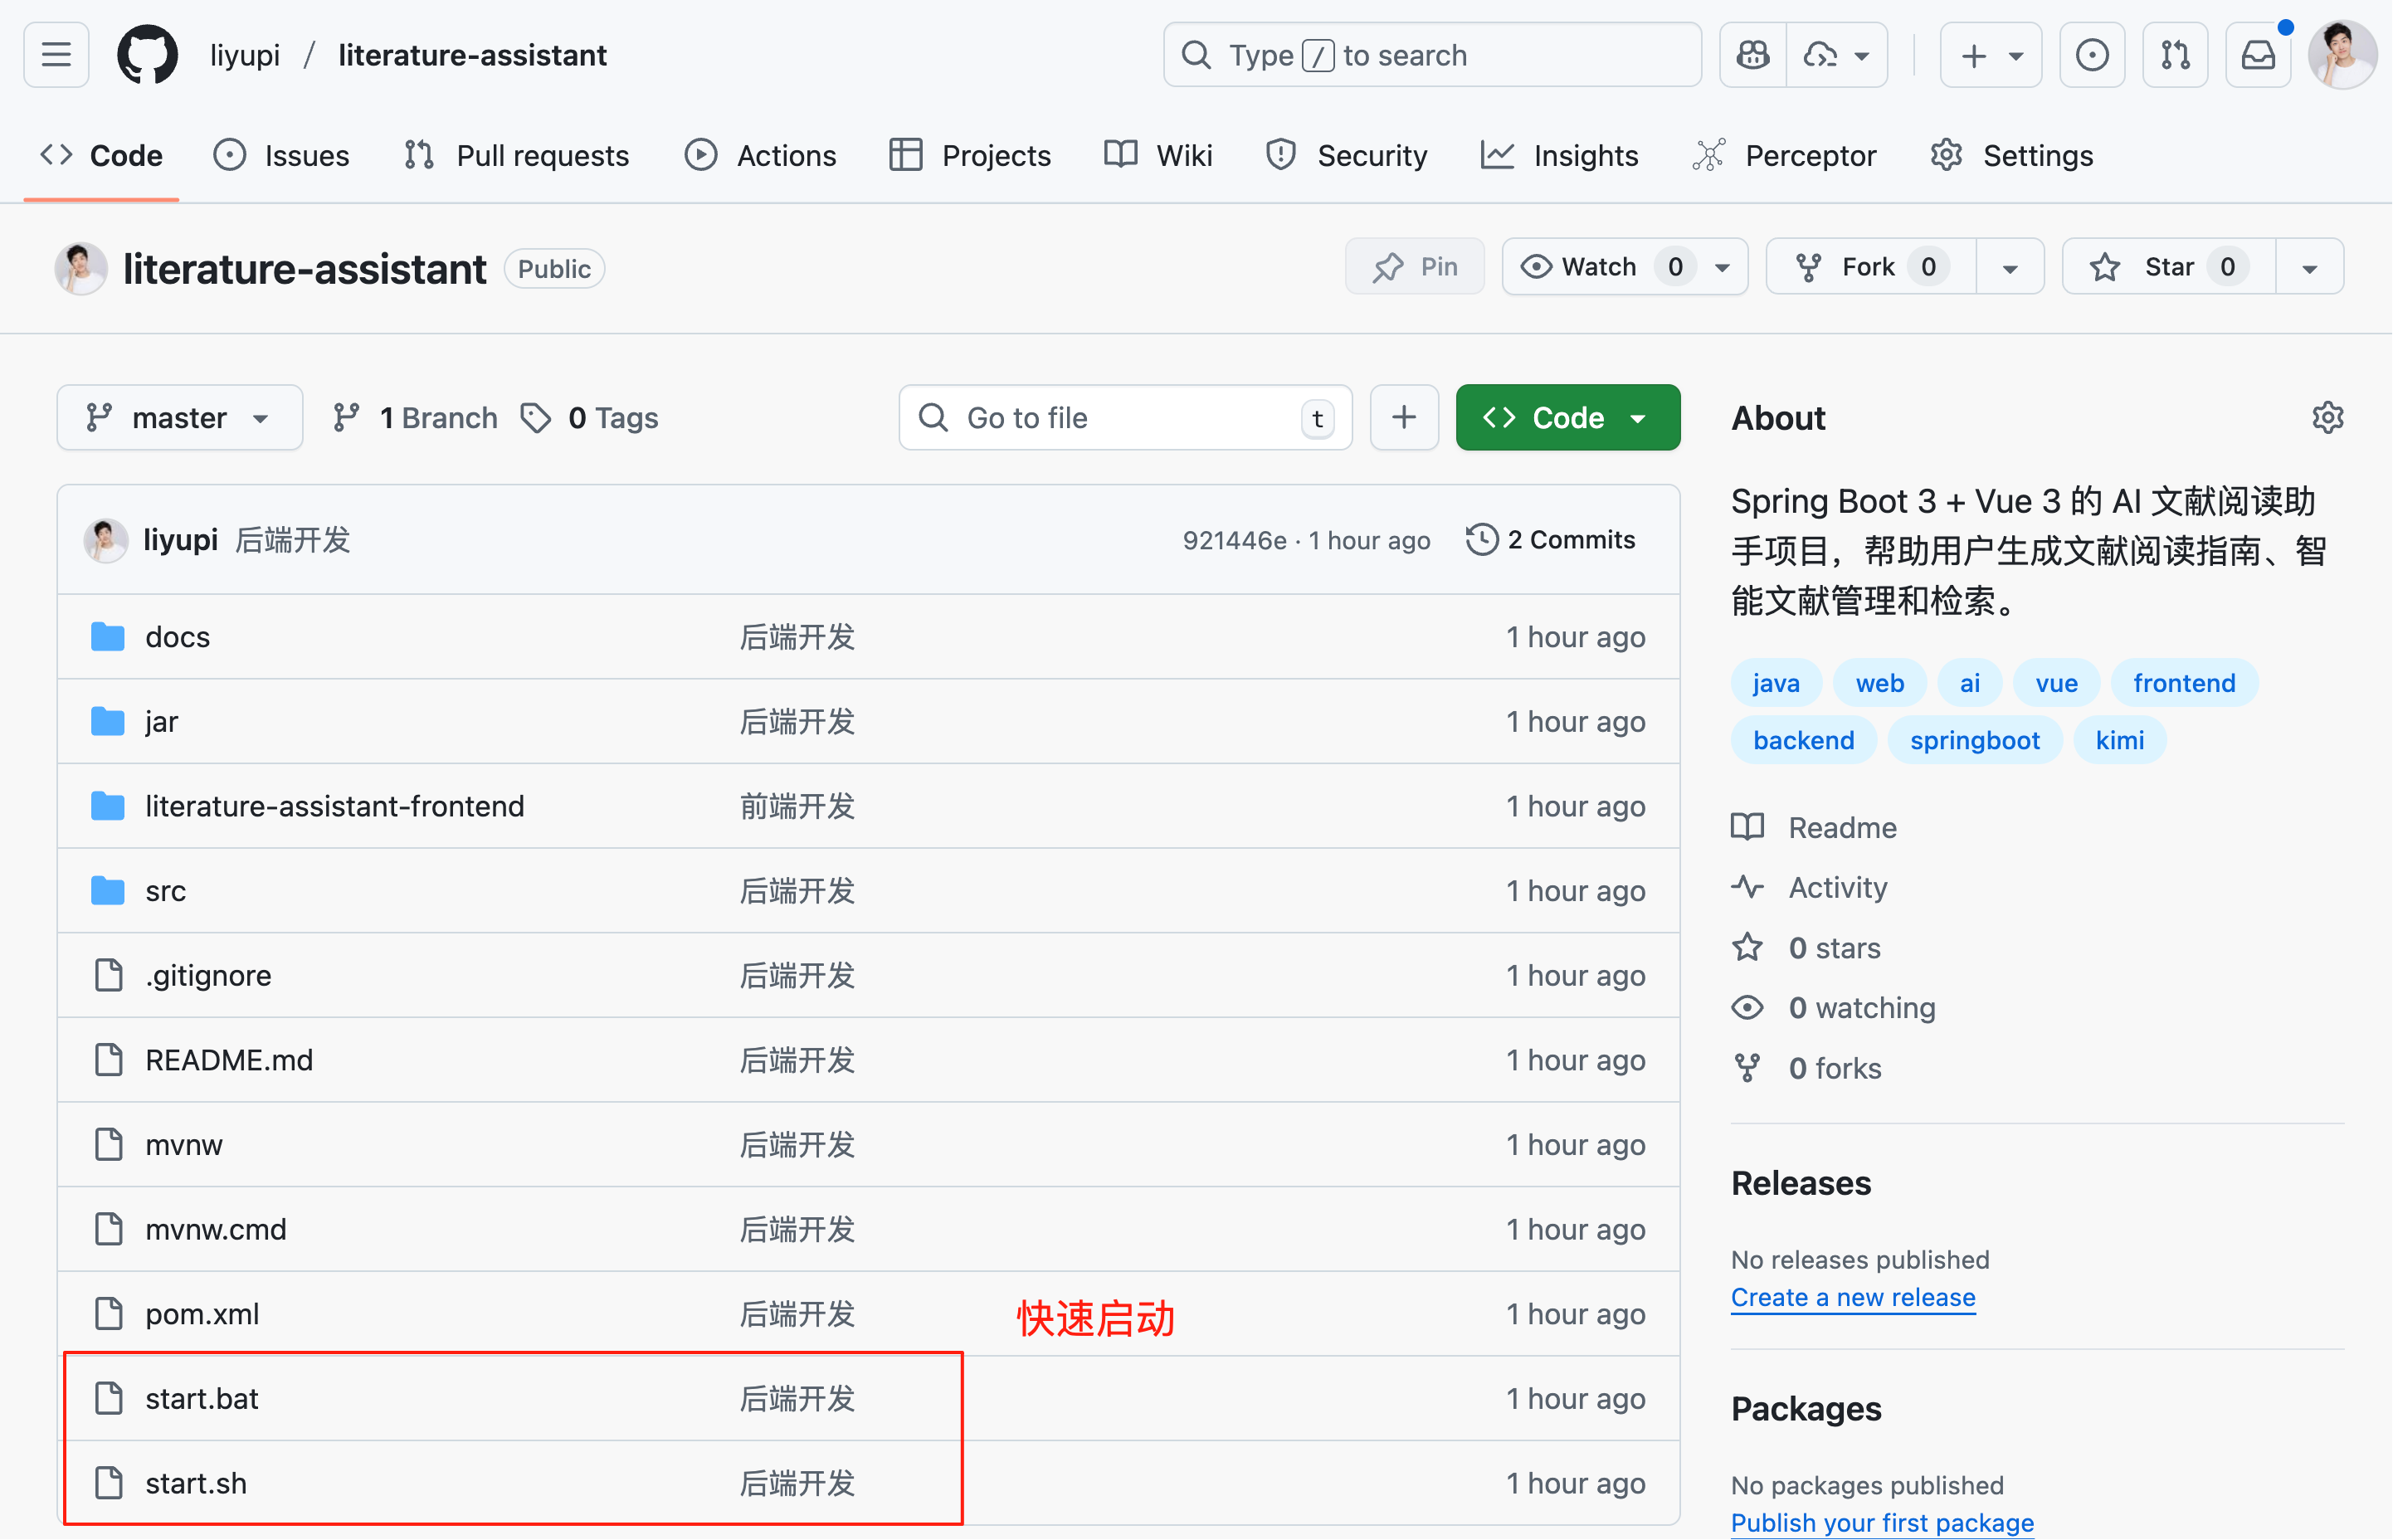Open the Copilot chat icon
The width and height of the screenshot is (2393, 1540).
click(1752, 55)
